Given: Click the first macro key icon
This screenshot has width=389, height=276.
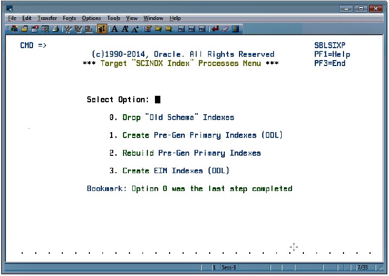Looking at the screenshot, I should pyautogui.click(x=181, y=29).
